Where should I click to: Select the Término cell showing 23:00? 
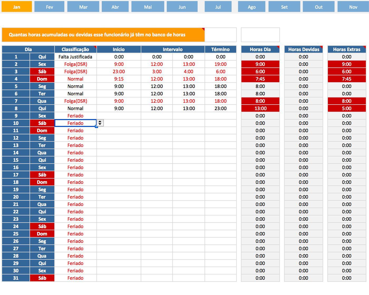coord(220,109)
